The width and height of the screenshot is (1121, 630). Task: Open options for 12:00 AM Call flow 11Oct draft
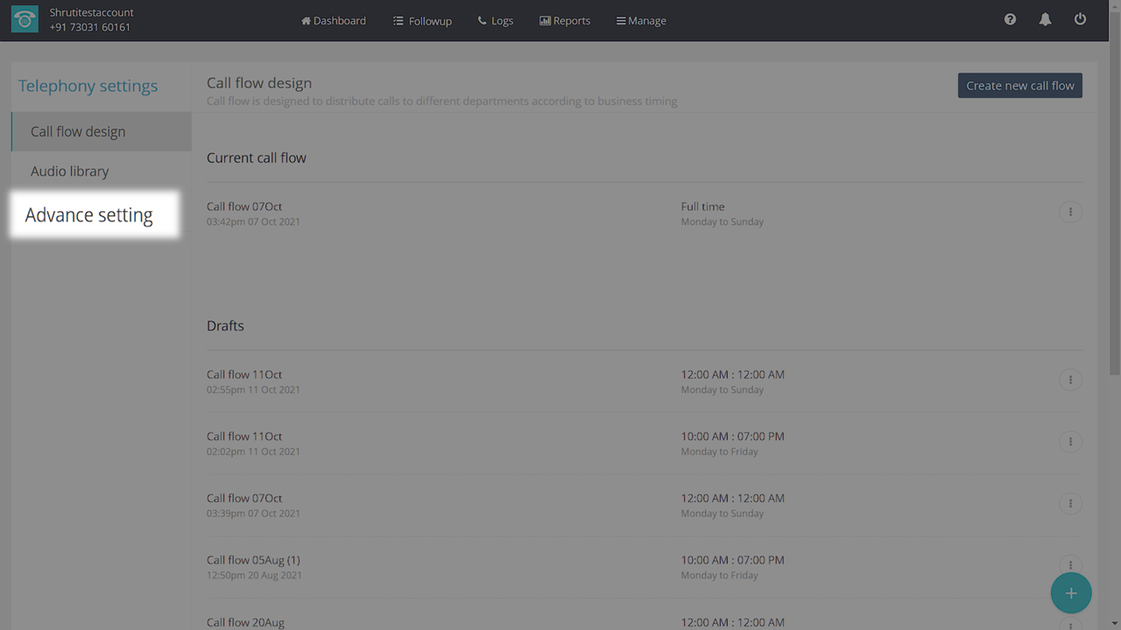tap(1070, 380)
